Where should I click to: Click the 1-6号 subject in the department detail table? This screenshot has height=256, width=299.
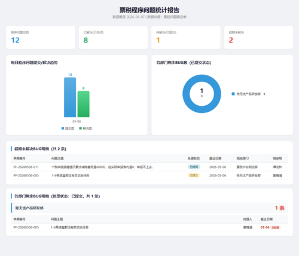click(x=69, y=227)
